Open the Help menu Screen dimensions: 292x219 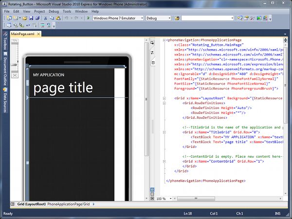[95, 11]
